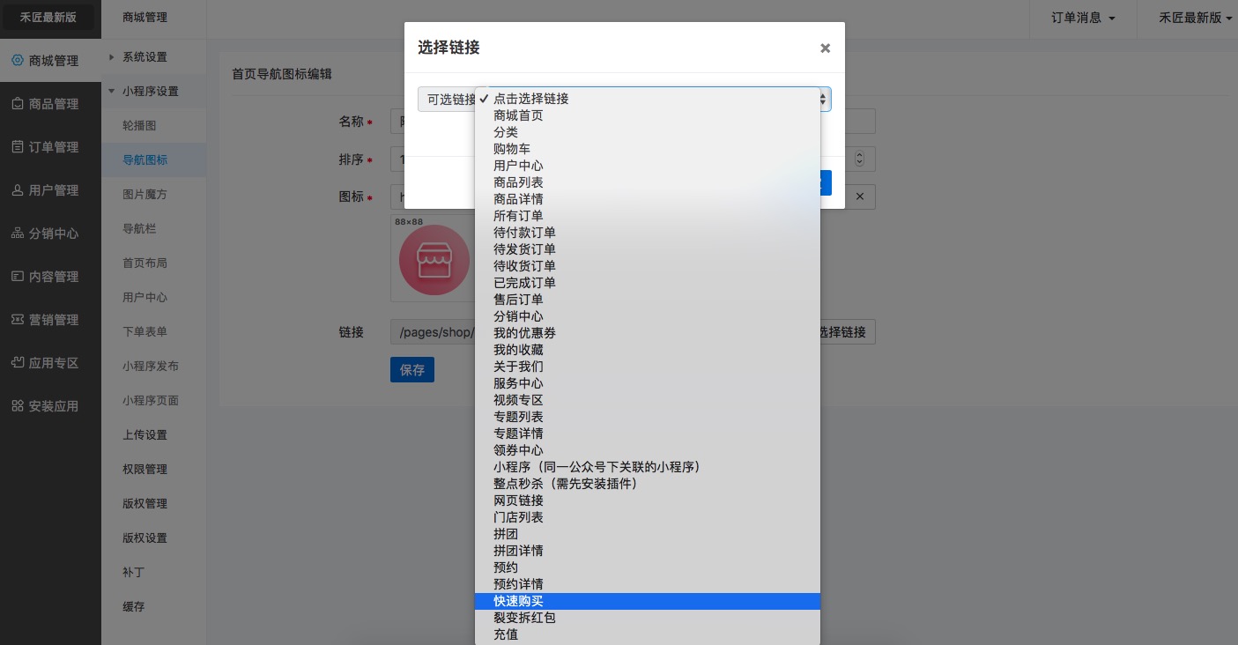1238x645 pixels.
Task: Click the 商品管理 bag icon
Action: (17, 104)
